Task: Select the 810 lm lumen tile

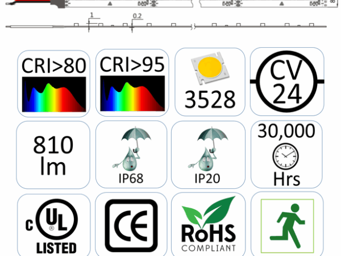Action: 53,155
